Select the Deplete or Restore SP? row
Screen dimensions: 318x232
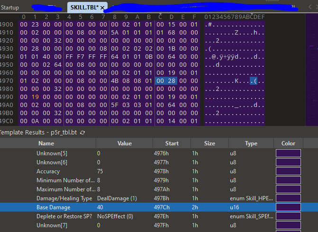[x=65, y=216]
